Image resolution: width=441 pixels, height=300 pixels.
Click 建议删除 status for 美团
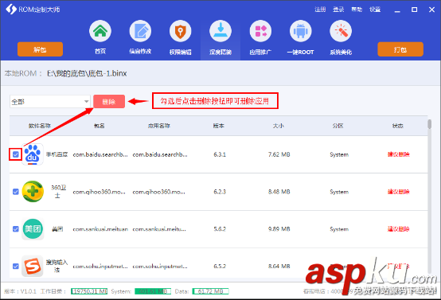click(x=399, y=229)
